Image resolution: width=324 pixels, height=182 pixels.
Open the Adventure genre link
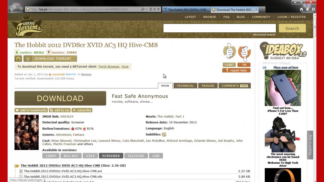[x=63, y=135]
